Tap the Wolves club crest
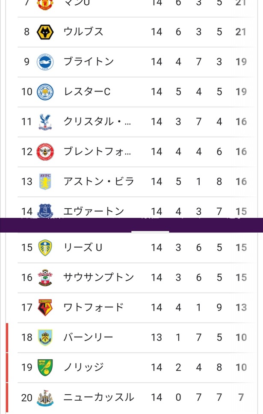 point(45,32)
